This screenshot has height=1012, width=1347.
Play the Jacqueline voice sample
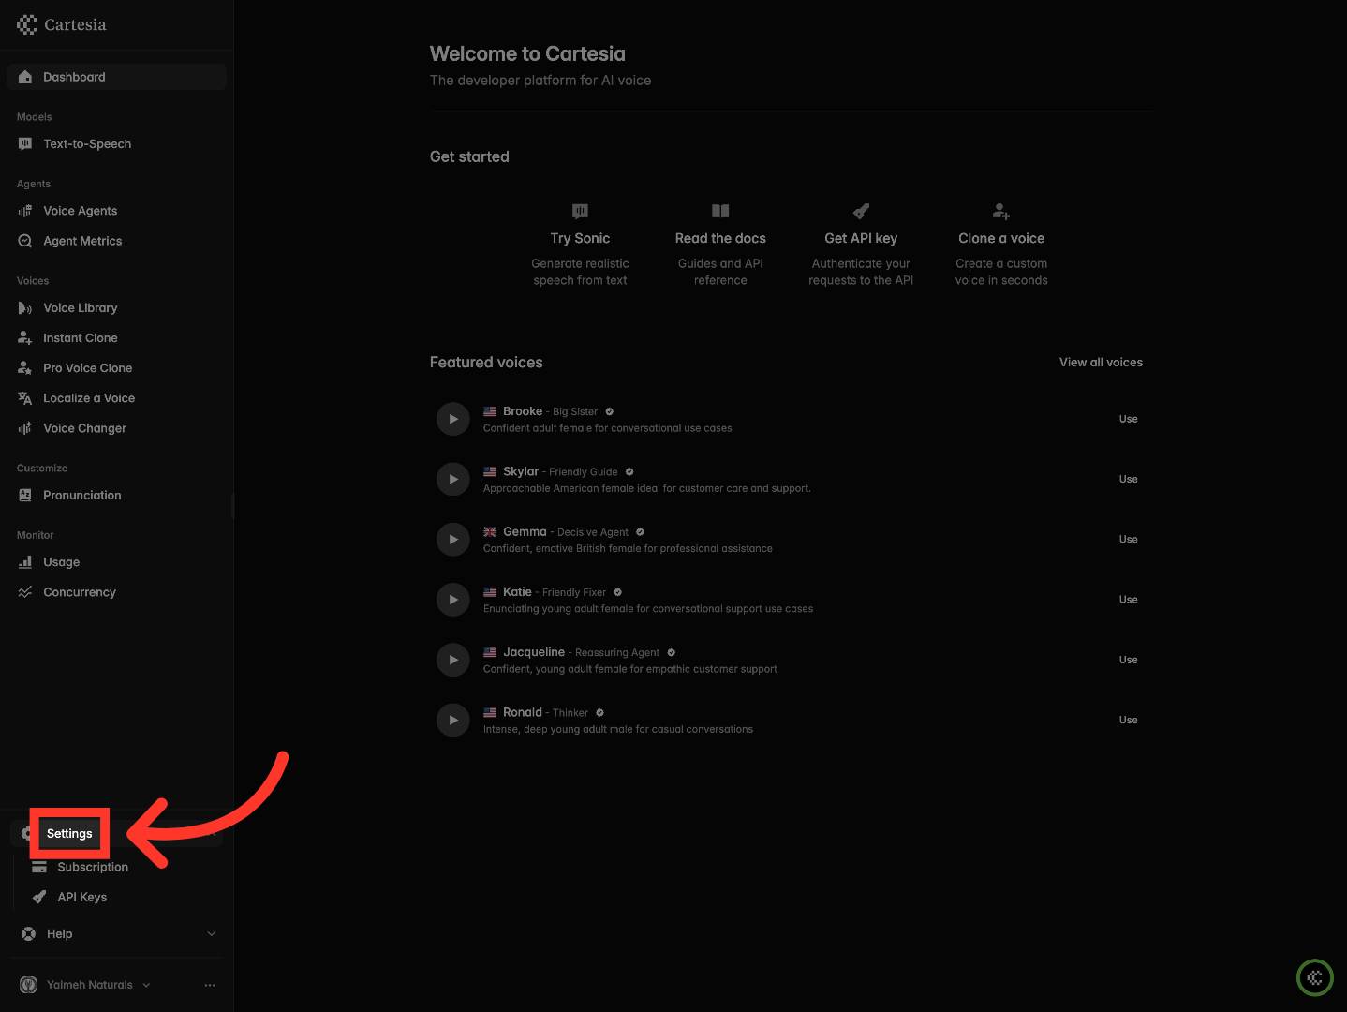[x=453, y=660]
